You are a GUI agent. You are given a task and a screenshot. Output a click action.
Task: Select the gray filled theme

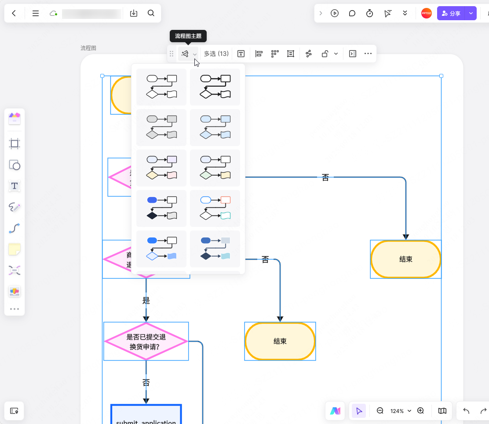tap(161, 127)
